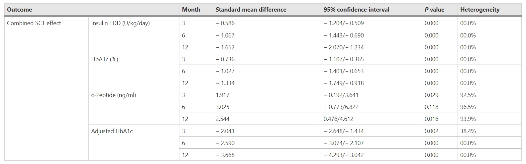Screen dimensions: 526x164
Task: Click the value − 1.652 cell
Action: pyautogui.click(x=225, y=47)
